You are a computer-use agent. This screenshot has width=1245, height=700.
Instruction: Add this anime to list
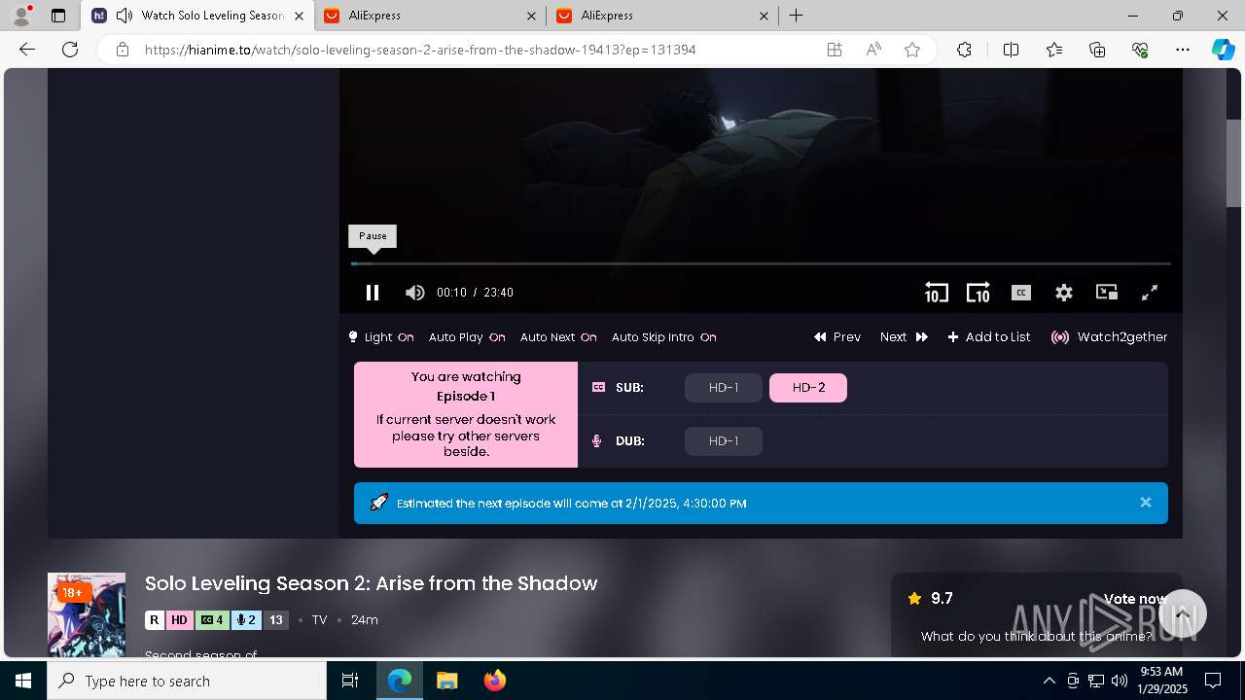(x=989, y=337)
